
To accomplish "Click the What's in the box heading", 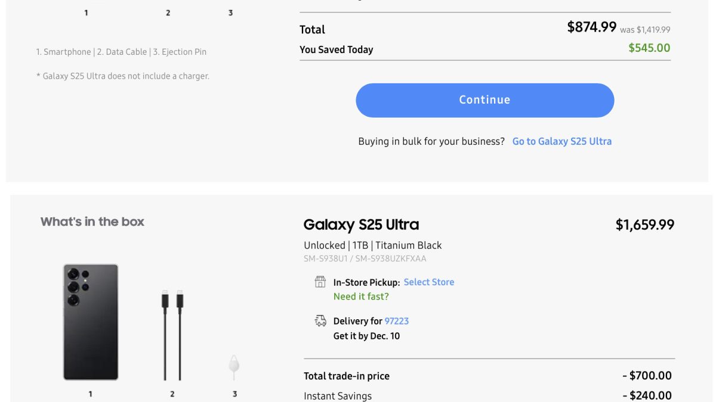I will [92, 222].
